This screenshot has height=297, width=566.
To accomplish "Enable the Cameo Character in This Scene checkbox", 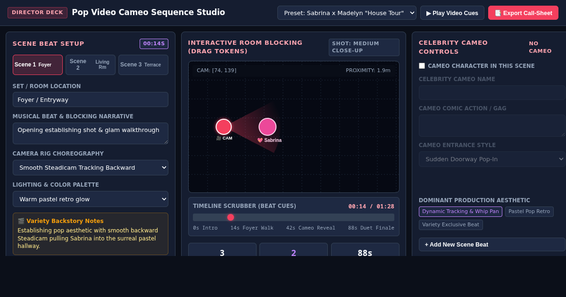I will click(422, 66).
